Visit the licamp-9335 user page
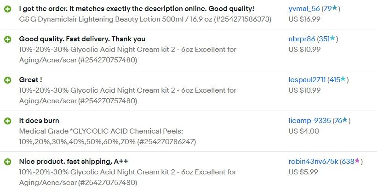The height and width of the screenshot is (190, 377). click(x=309, y=121)
